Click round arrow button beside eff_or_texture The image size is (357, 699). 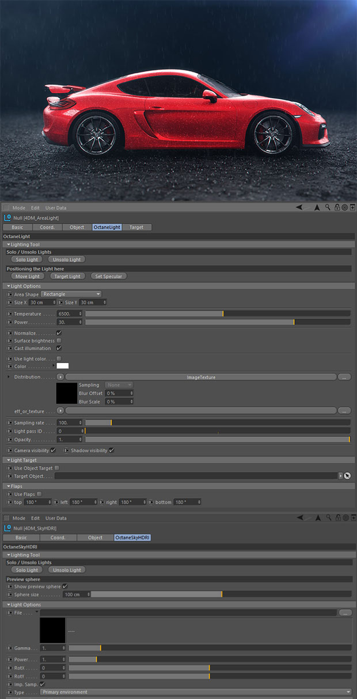tap(60, 410)
